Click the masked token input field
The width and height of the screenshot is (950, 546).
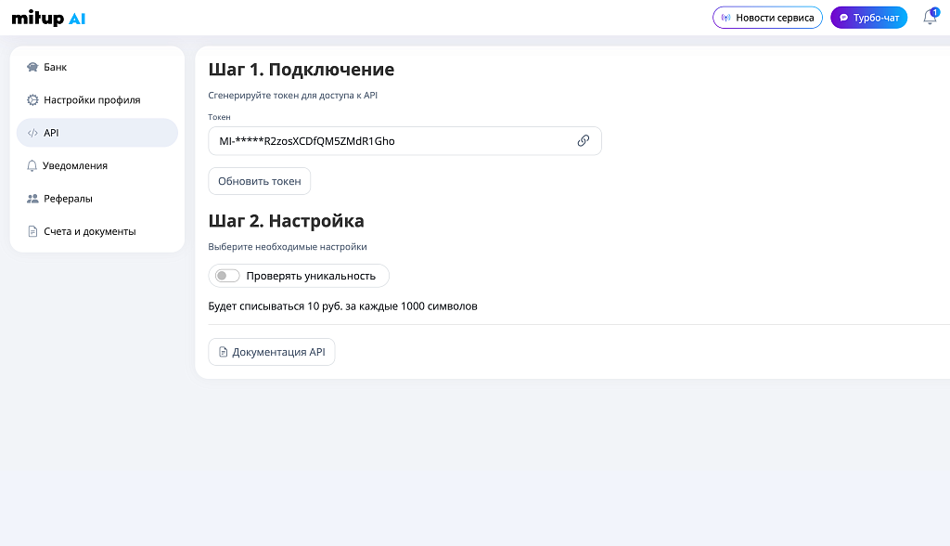click(390, 141)
